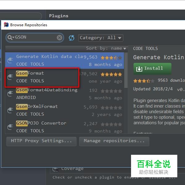Click the IntelliJ icon in Browse Repositories title
The image size is (185, 185).
pos(6,25)
